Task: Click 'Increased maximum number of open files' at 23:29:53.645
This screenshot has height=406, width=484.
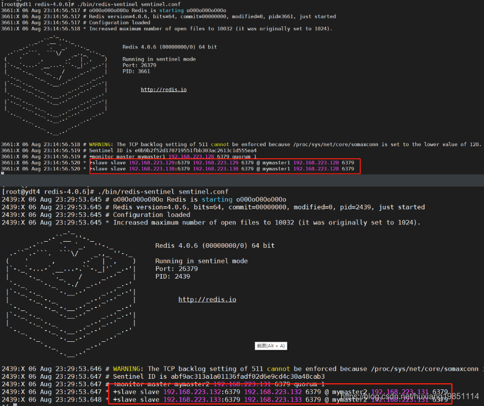Action: (211, 222)
